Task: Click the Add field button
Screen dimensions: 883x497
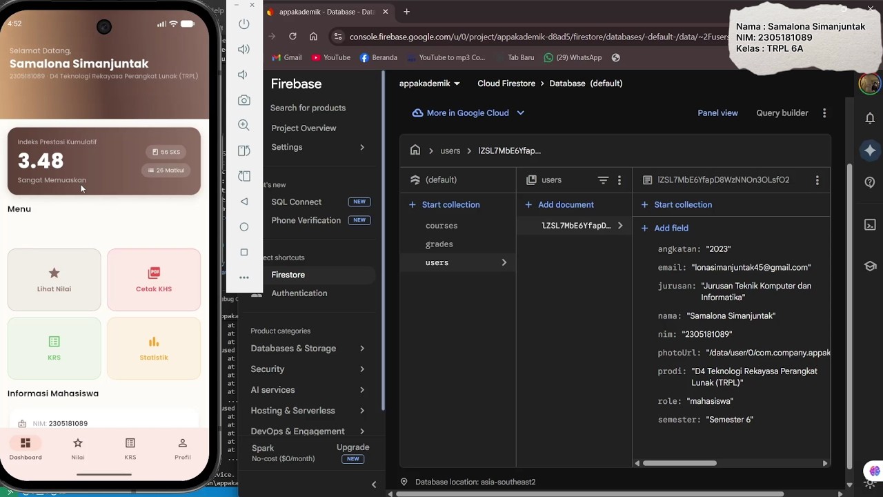Action: click(664, 228)
